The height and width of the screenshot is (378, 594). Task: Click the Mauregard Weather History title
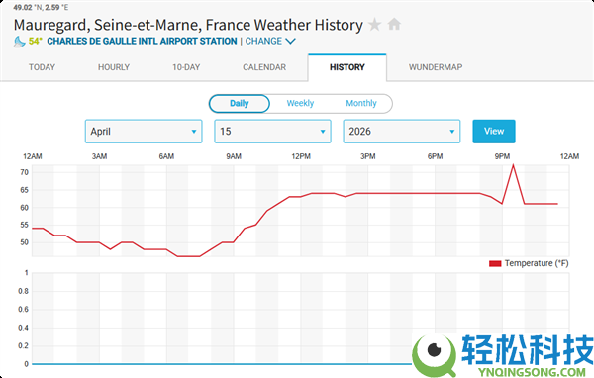tap(188, 25)
